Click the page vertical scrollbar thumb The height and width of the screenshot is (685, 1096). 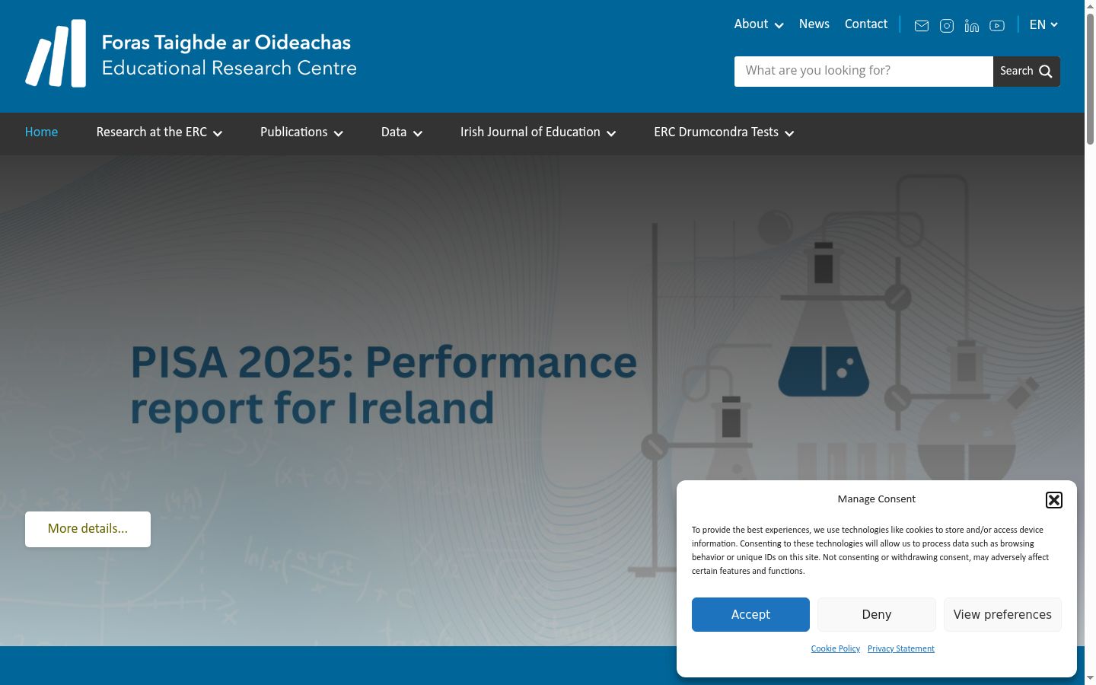[x=1090, y=80]
